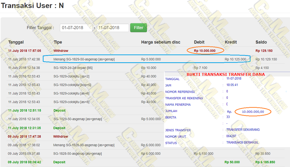Select the Menang SG-1829-50-asgenap winning row

(84, 59)
